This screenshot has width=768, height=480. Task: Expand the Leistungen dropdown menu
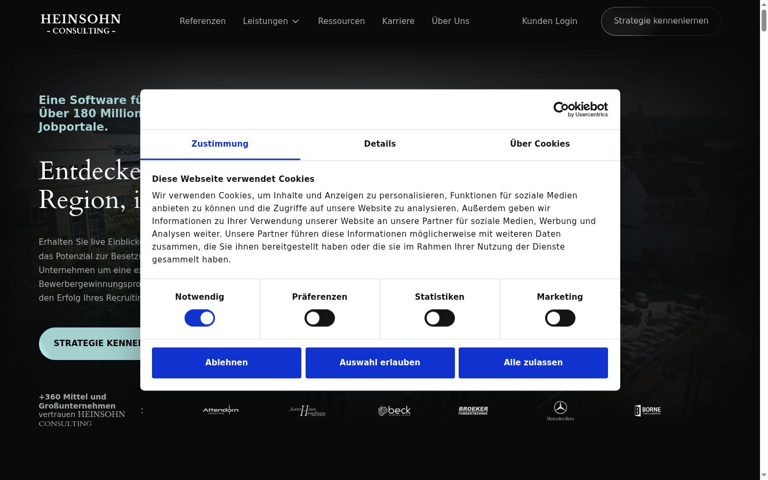tap(271, 21)
